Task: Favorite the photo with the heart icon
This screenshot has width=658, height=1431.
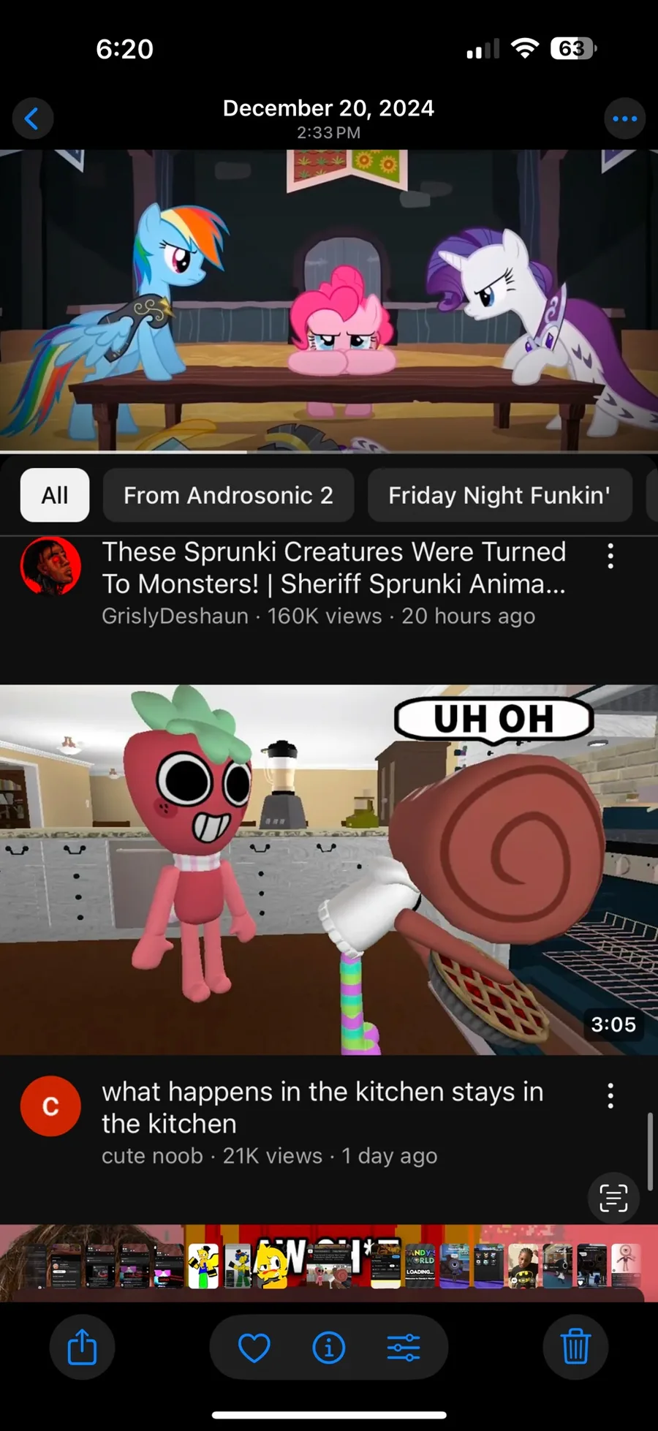Action: [254, 1348]
